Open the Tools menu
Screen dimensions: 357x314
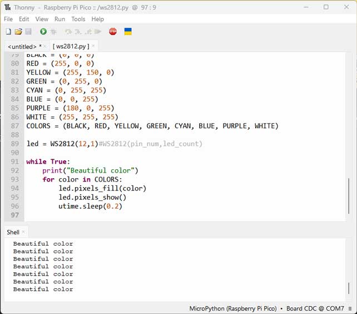click(x=78, y=19)
